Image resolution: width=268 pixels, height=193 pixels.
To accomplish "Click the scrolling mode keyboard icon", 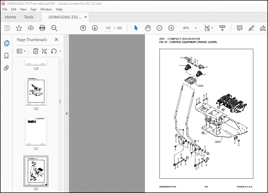I will tap(222, 28).
